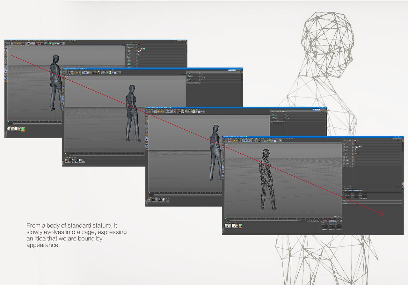Select OctaneCamera object in front window manager
Image resolution: width=408 pixels, height=285 pixels.
pyautogui.click(x=347, y=142)
